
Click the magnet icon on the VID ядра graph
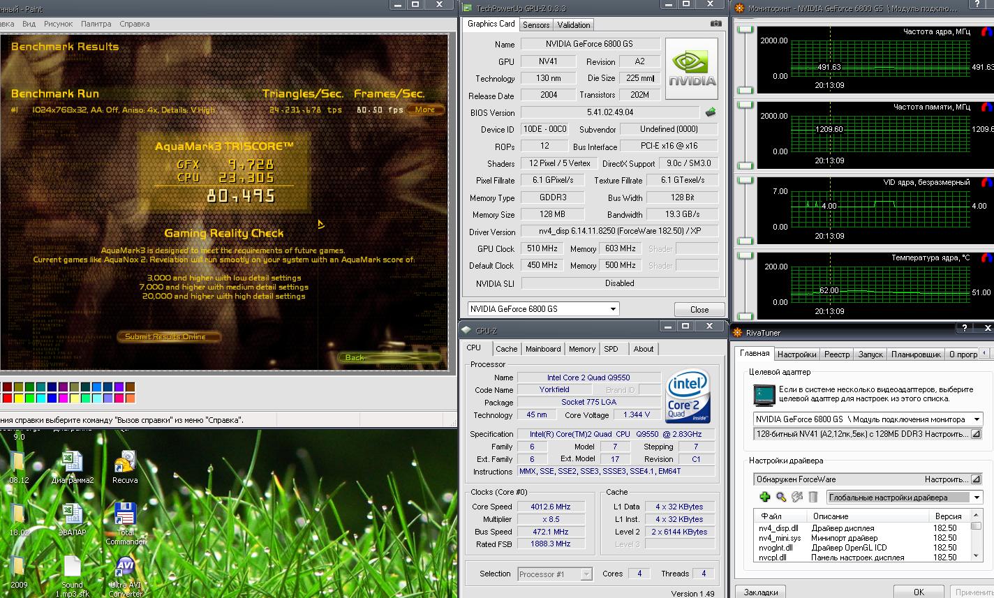point(986,183)
